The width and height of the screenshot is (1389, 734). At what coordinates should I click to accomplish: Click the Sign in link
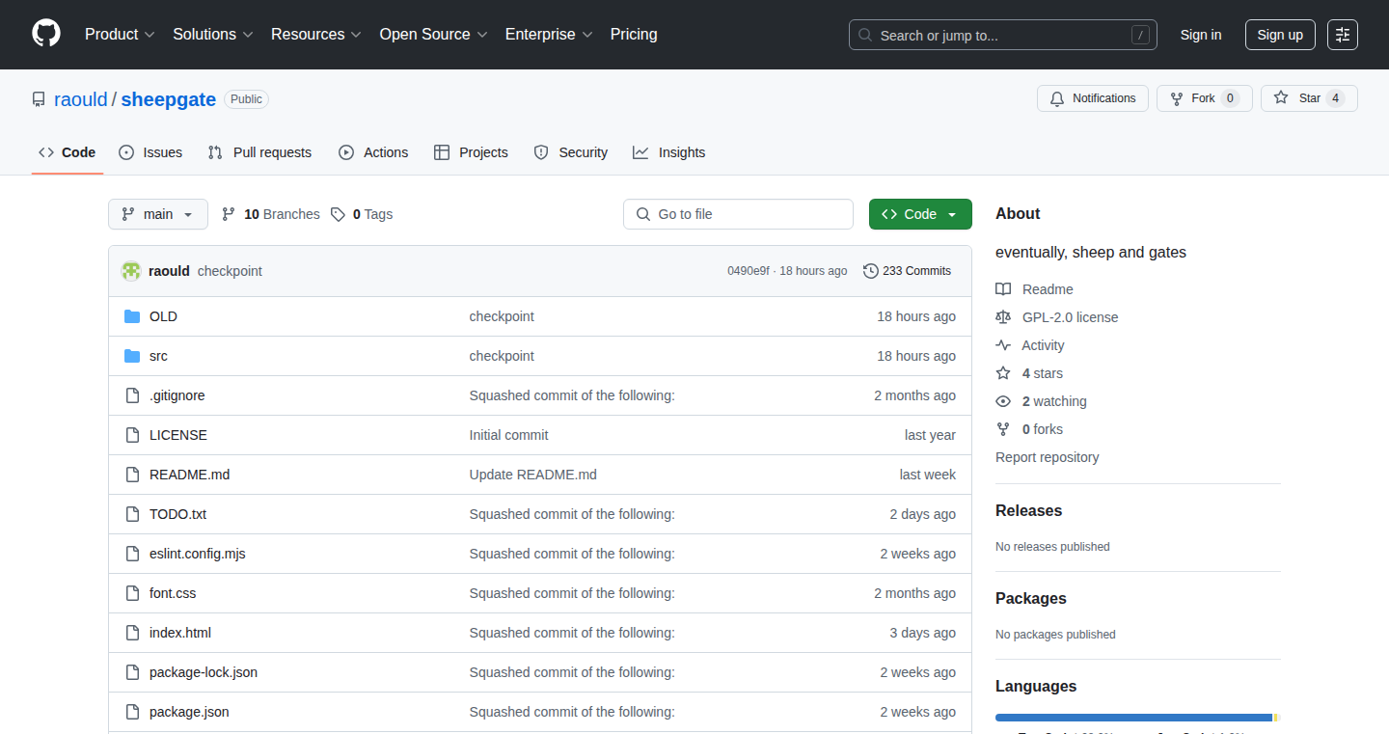pyautogui.click(x=1201, y=35)
